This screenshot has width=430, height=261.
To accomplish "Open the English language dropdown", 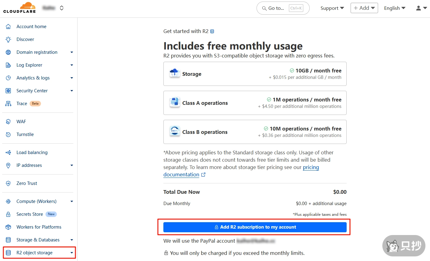I will (x=395, y=8).
